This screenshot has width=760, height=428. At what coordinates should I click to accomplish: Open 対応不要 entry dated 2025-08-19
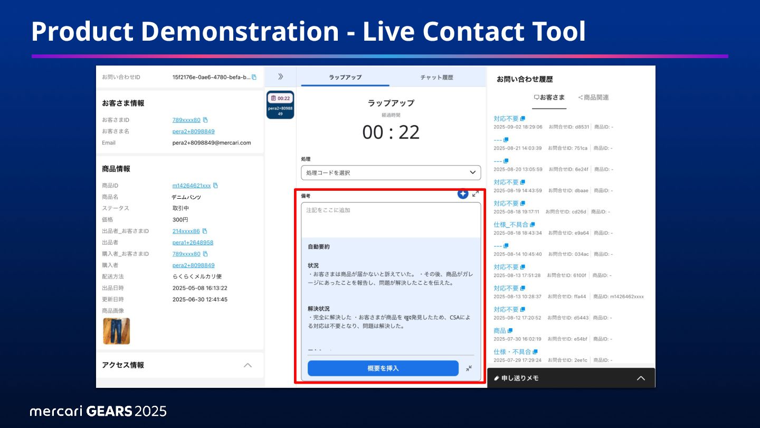506,182
